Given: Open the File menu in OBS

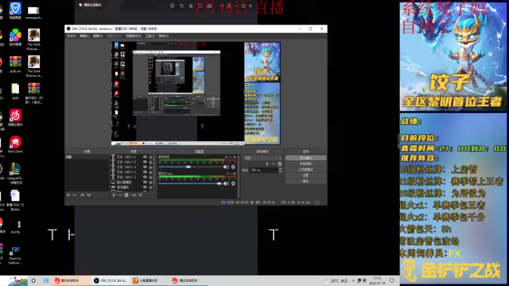Looking at the screenshot, I should pyautogui.click(x=71, y=36).
